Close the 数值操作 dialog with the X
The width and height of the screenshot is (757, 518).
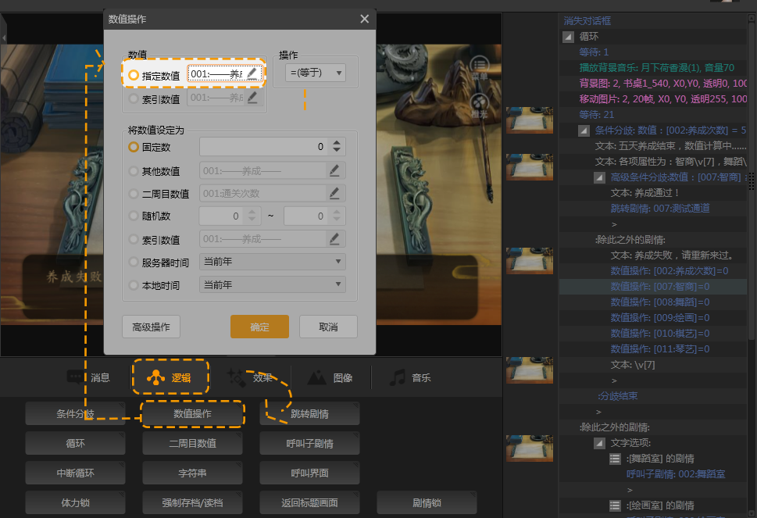tap(364, 20)
